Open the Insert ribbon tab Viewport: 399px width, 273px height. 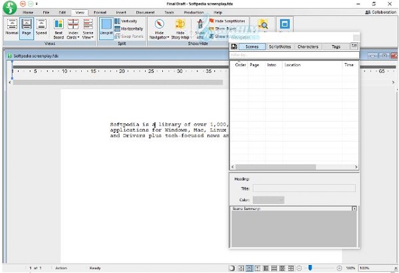[x=121, y=13]
